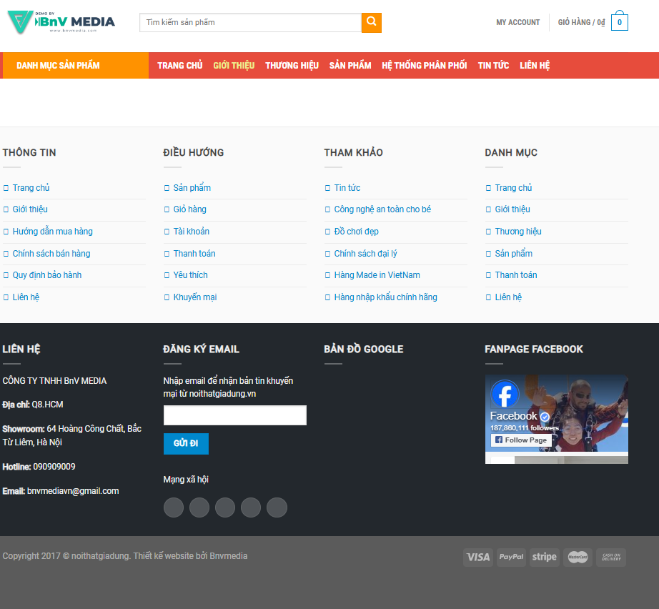Viewport: 659px width, 609px height.
Task: Click Thanh toán under DANH MỤC
Action: [x=516, y=275]
